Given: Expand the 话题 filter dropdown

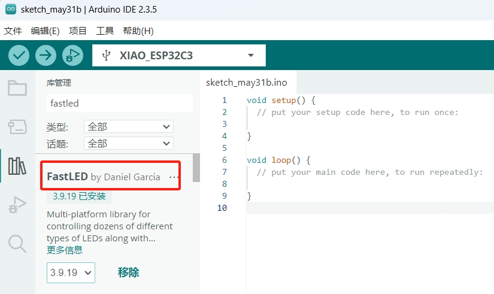Looking at the screenshot, I should [x=129, y=143].
